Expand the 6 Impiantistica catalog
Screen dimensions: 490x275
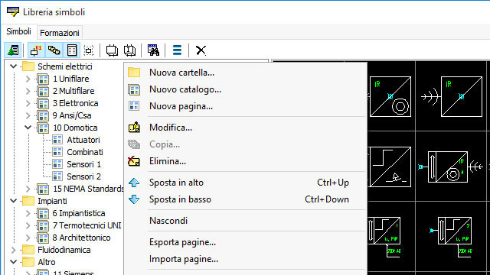point(28,213)
